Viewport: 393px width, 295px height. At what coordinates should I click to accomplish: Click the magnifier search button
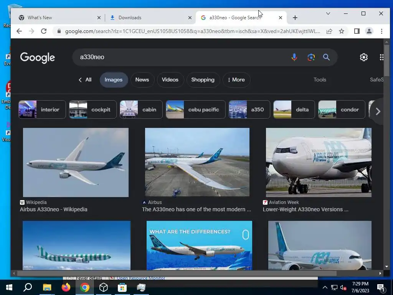coord(326,57)
